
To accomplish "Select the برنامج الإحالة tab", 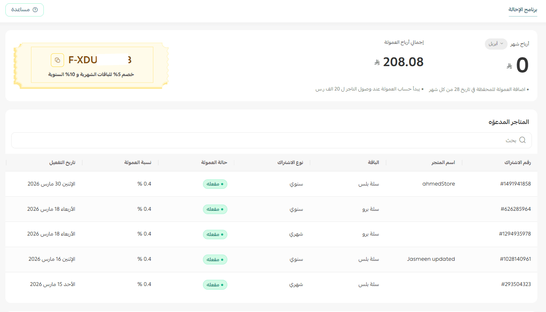I will 522,10.
